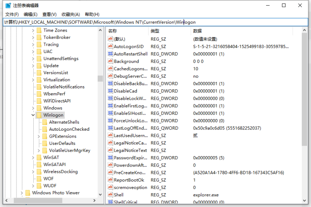Viewport: 311px width, 207px height.
Task: Click the registry path address bar
Action: click(155, 22)
